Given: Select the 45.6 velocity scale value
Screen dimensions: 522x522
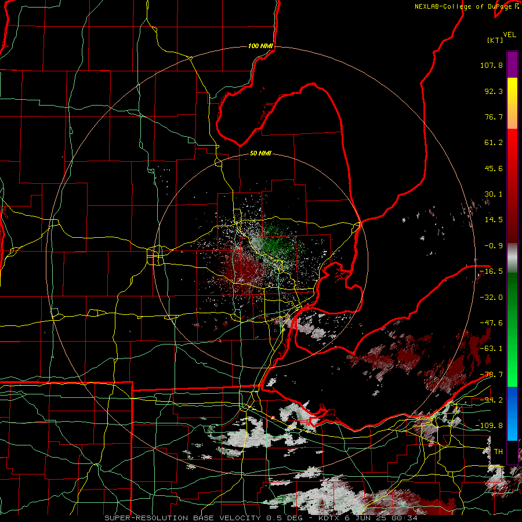Looking at the screenshot, I should pos(494,168).
